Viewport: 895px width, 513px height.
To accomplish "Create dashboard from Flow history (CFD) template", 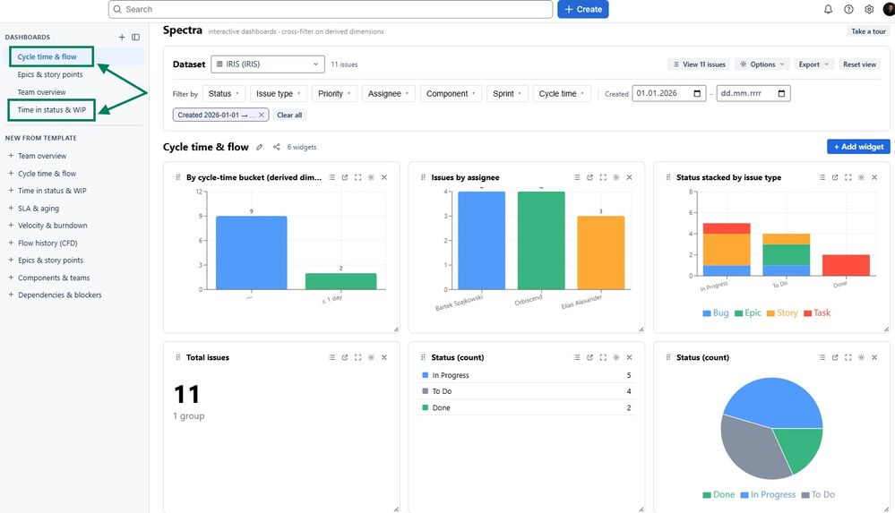I will [x=47, y=244].
